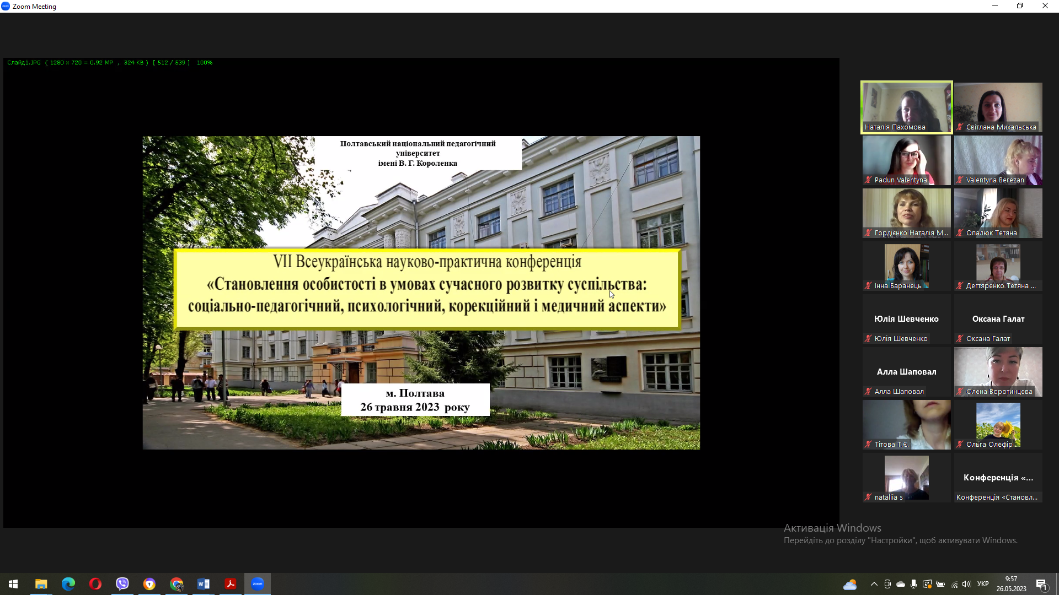This screenshot has width=1059, height=595.
Task: Open the notification action center
Action: click(x=1041, y=584)
